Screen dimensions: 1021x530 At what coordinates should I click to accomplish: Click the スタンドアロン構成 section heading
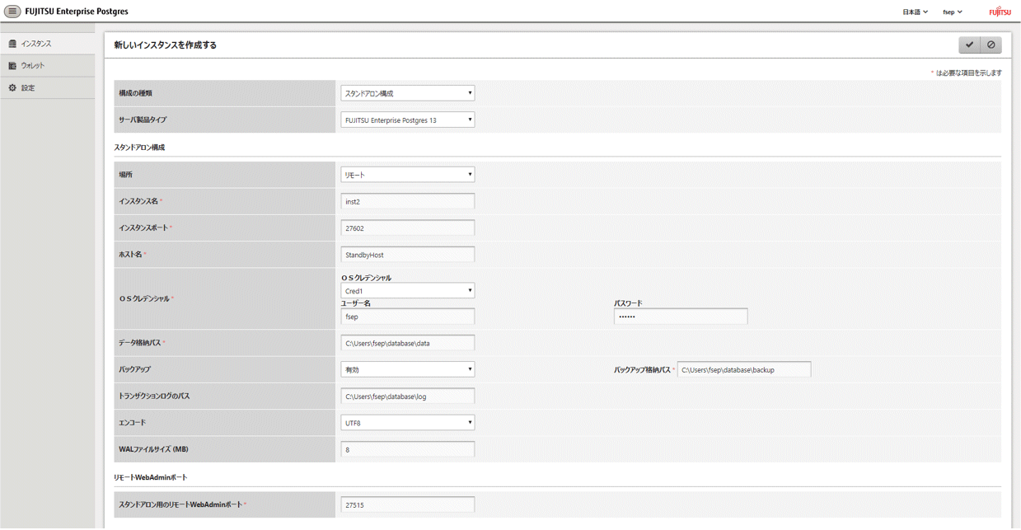pyautogui.click(x=139, y=147)
